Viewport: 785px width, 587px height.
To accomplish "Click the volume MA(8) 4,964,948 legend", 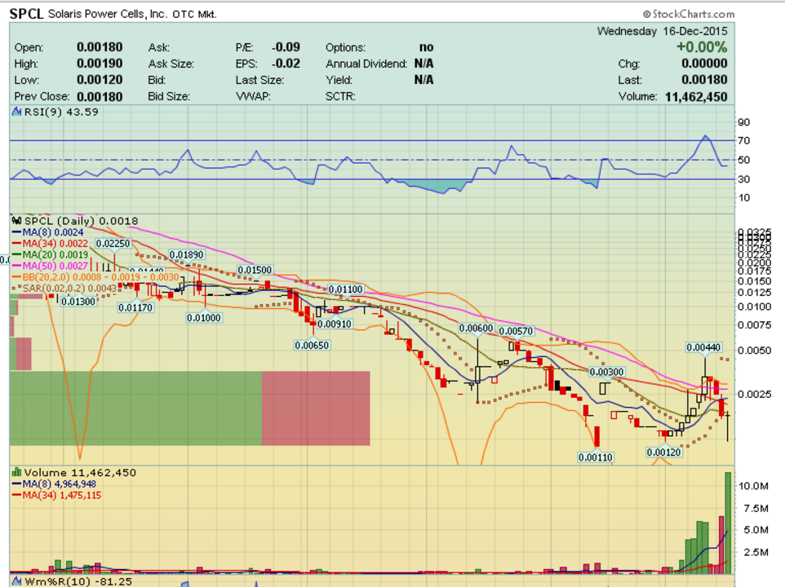I will tap(54, 484).
